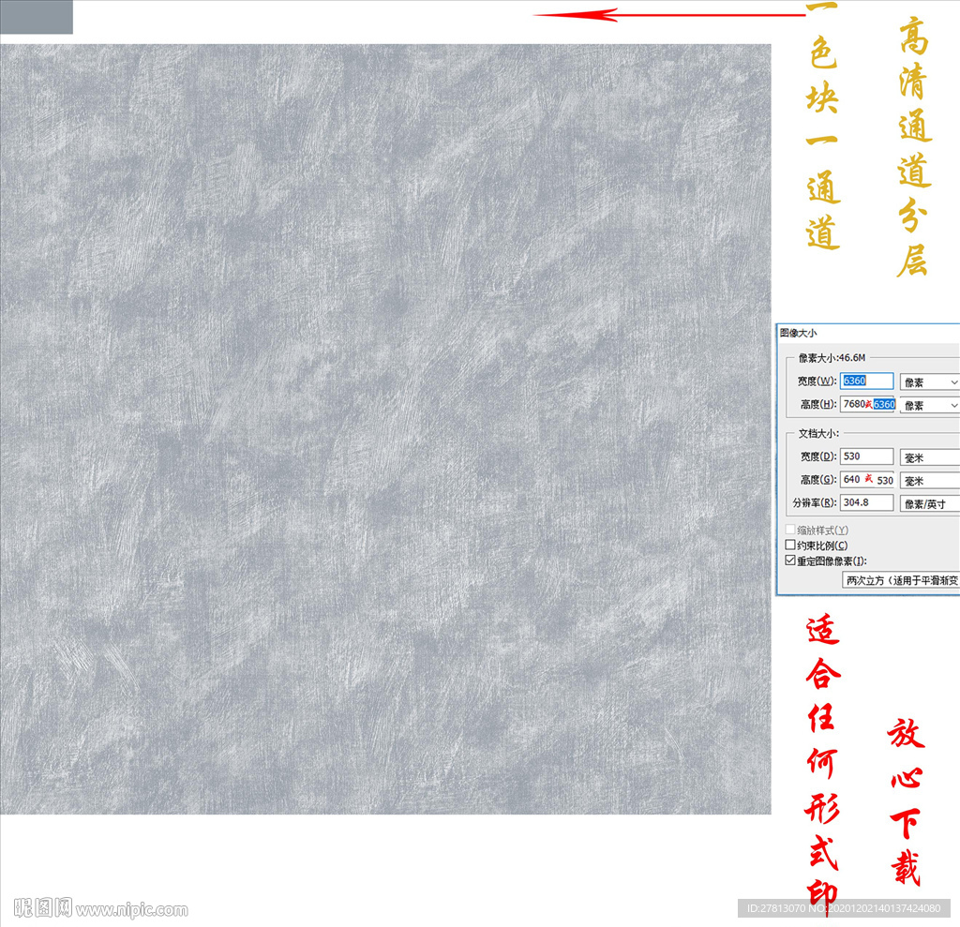Click the 像素大小:46.6M label
This screenshot has width=960, height=927.
(832, 357)
